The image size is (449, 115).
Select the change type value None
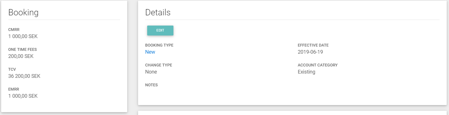point(151,72)
